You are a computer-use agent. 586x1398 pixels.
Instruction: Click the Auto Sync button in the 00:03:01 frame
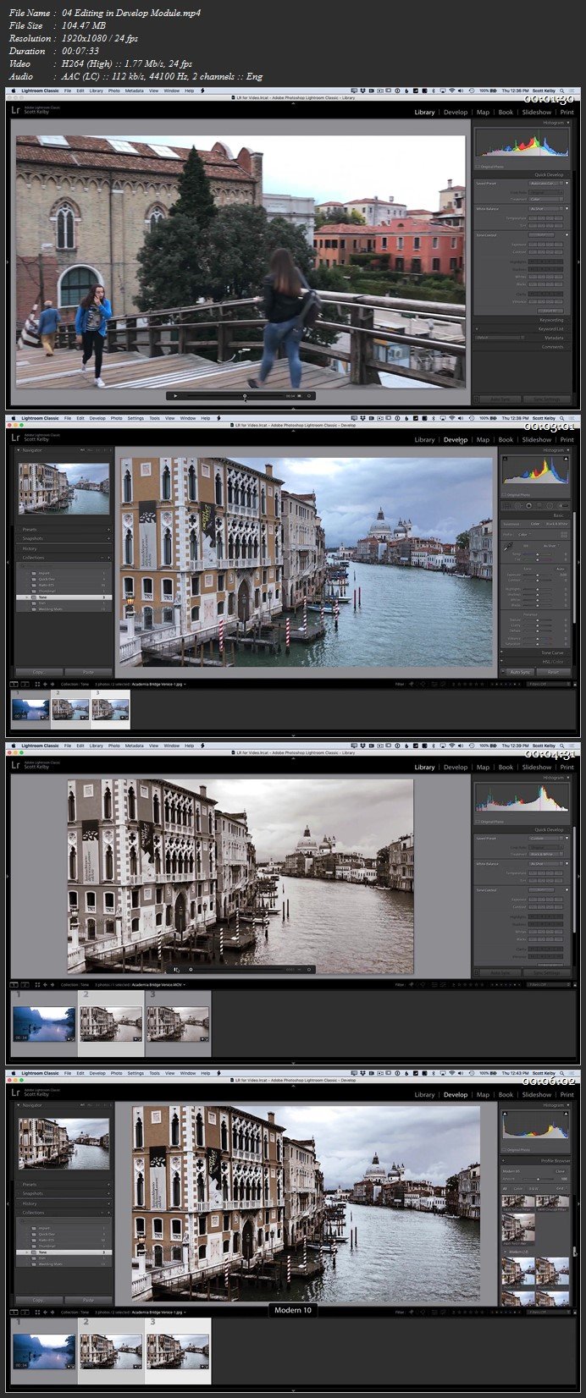tap(520, 672)
